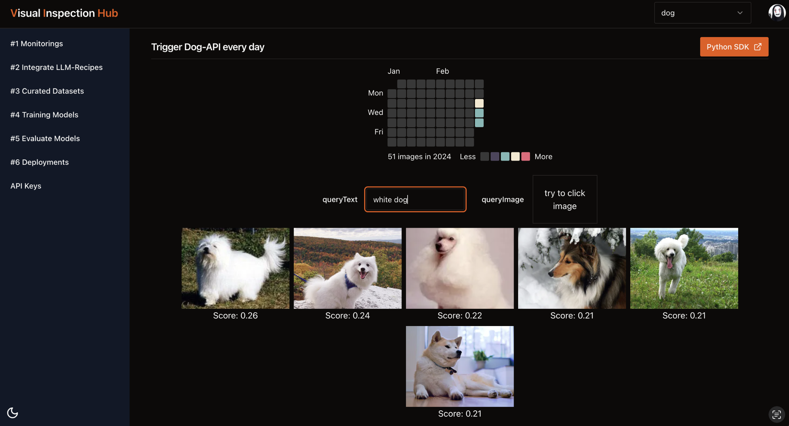
Task: Click the 'Trigger Dog-API every day' heading
Action: coord(208,47)
